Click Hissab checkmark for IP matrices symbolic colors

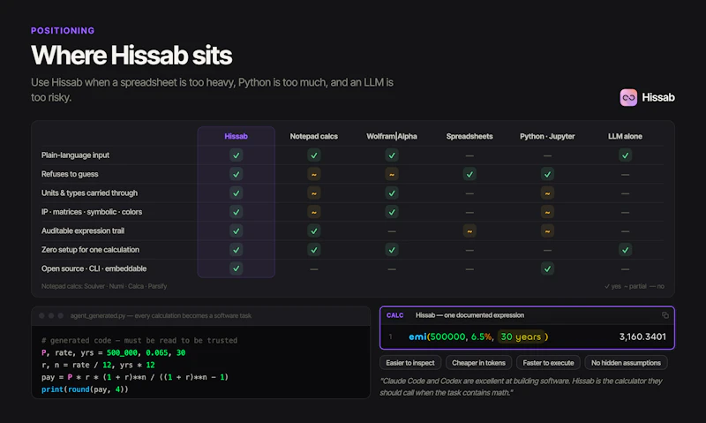click(x=236, y=212)
